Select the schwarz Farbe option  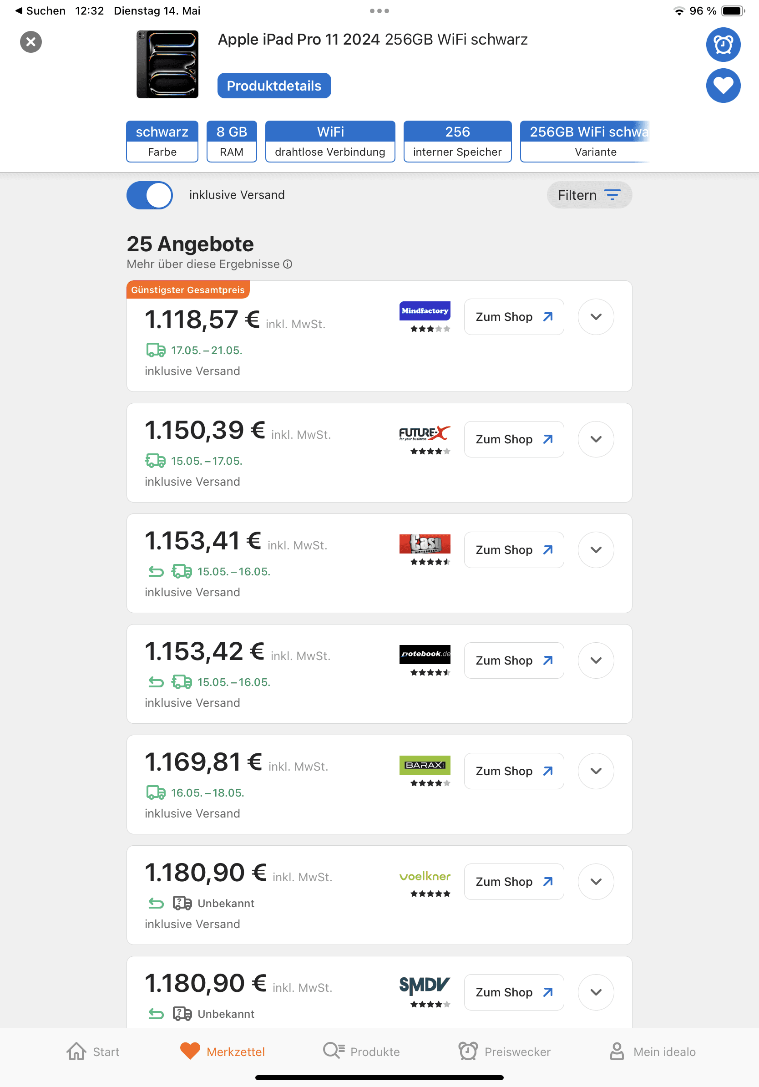coord(162,141)
